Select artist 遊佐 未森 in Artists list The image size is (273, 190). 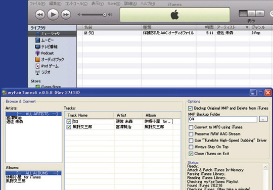coord(15,122)
